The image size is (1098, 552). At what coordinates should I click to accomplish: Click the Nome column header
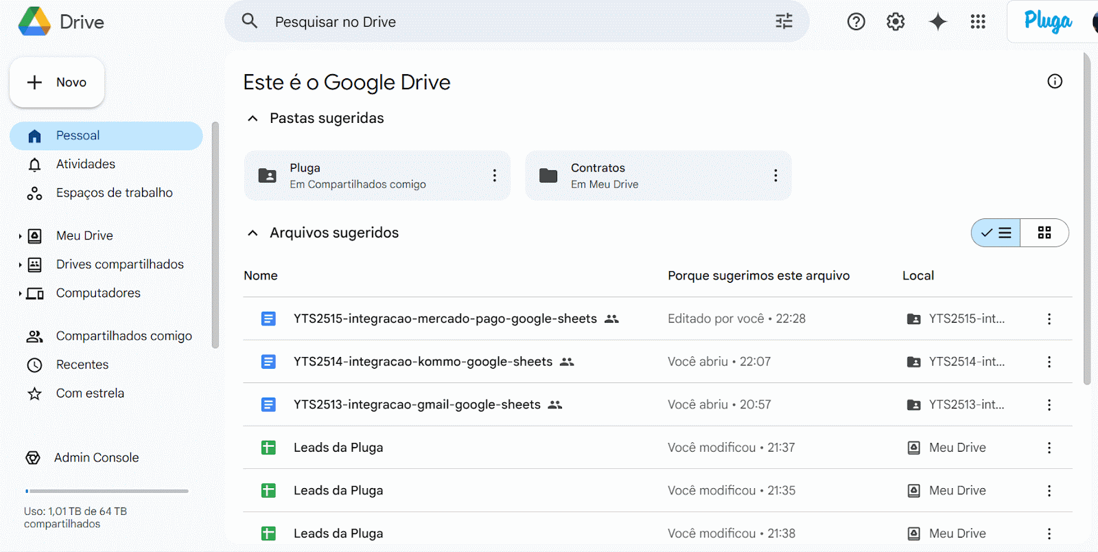(261, 275)
